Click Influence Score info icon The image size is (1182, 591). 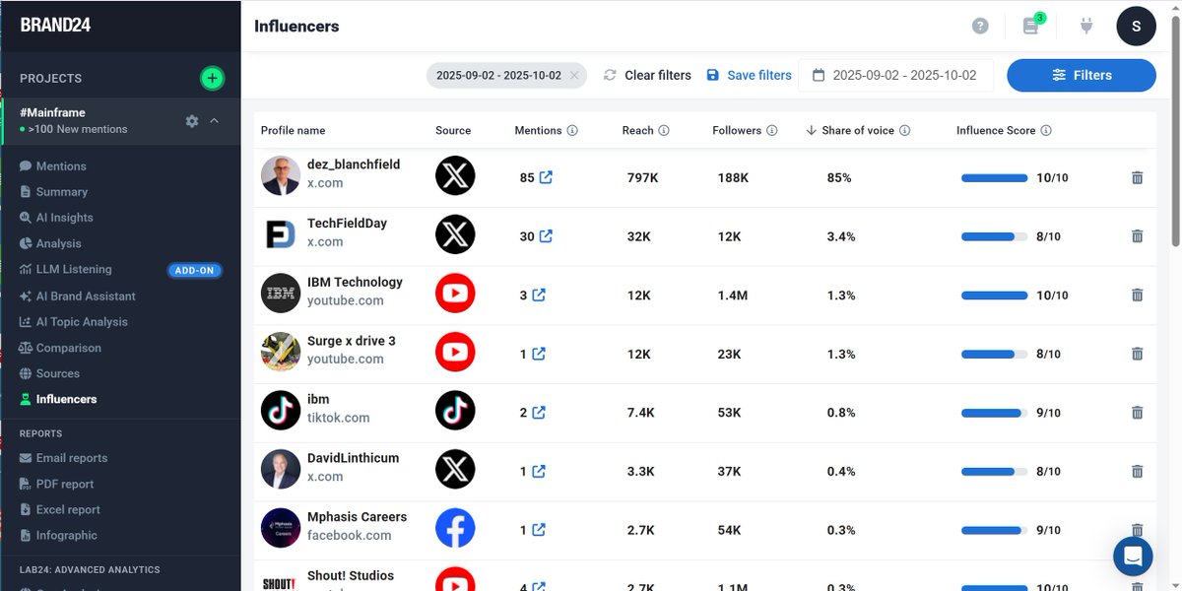pos(1046,130)
